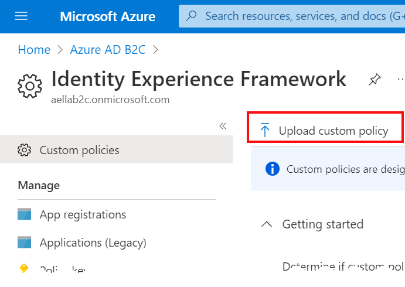Click the upload arrow icon
The height and width of the screenshot is (287, 405).
point(265,131)
